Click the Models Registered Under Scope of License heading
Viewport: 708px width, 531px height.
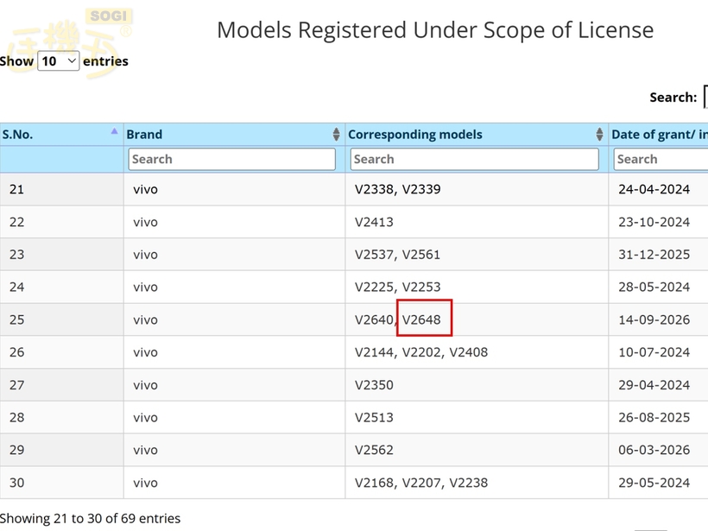tap(435, 30)
